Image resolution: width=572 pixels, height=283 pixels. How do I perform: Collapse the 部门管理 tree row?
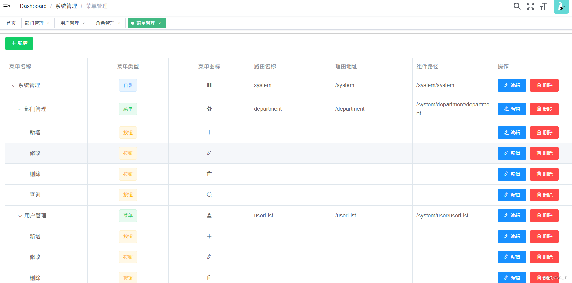coord(20,109)
